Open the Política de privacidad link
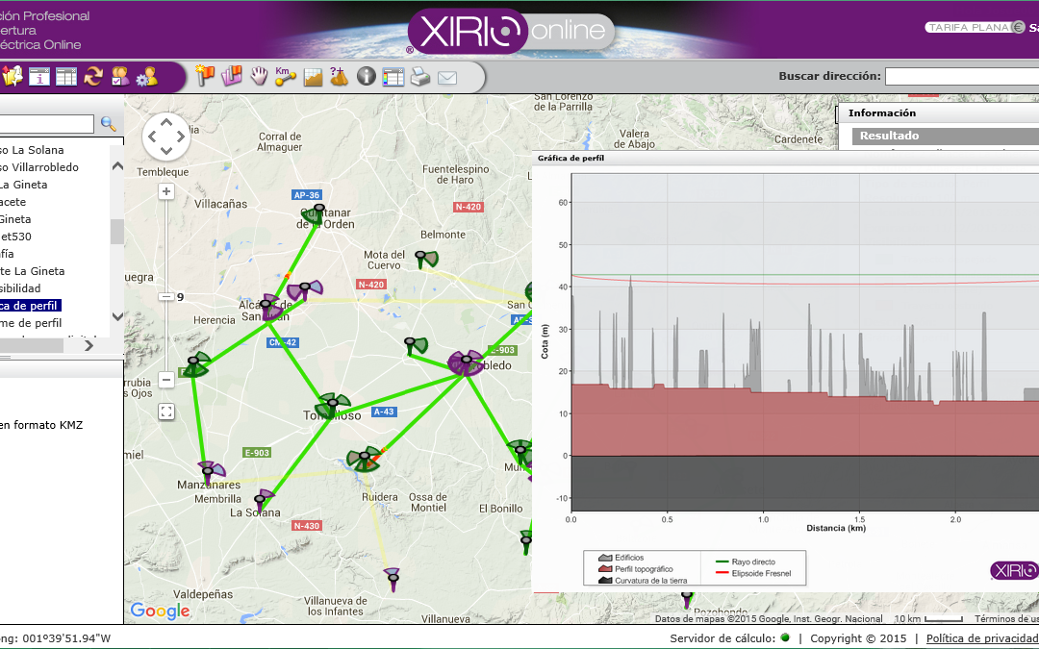Screen dimensions: 1039x649 coord(982,638)
